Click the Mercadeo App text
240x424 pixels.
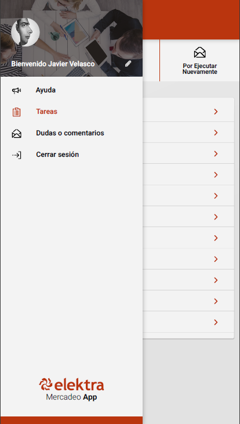tap(71, 397)
